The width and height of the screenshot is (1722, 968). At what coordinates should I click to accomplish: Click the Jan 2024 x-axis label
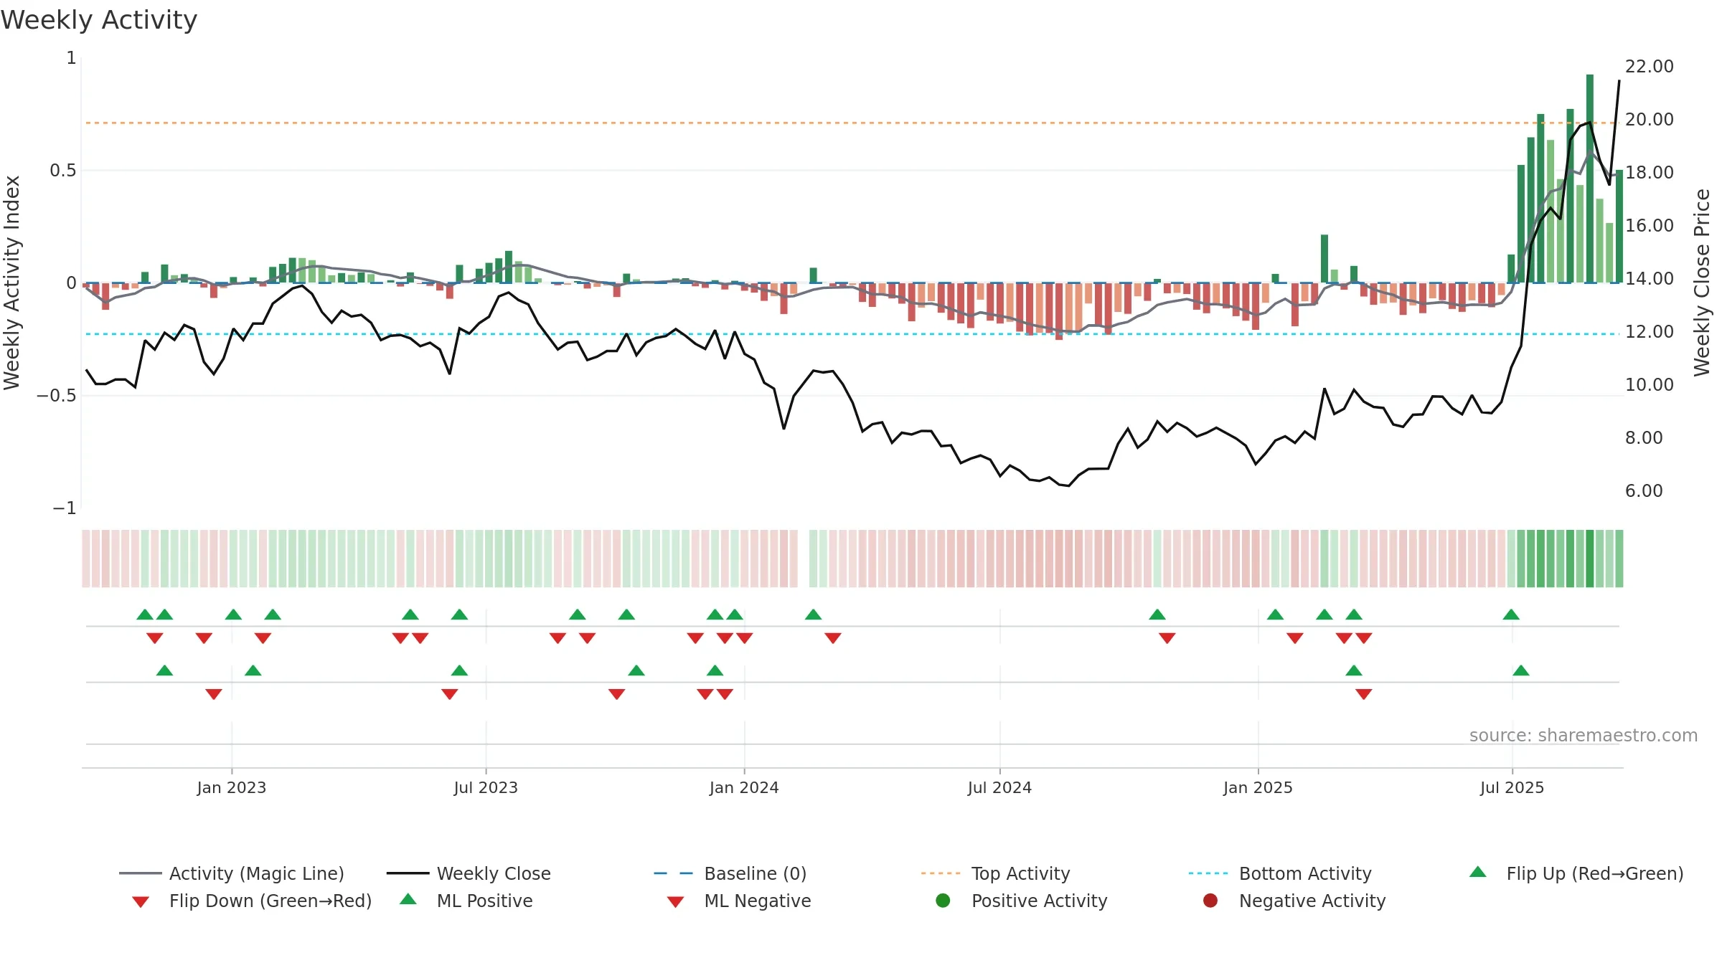click(744, 787)
